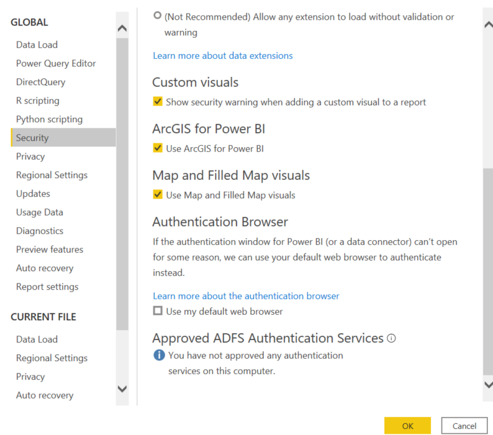
Task: Open Usage Data options
Action: (40, 212)
